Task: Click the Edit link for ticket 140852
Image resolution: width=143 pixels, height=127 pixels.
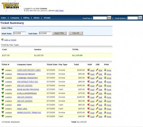Action: coord(100,105)
